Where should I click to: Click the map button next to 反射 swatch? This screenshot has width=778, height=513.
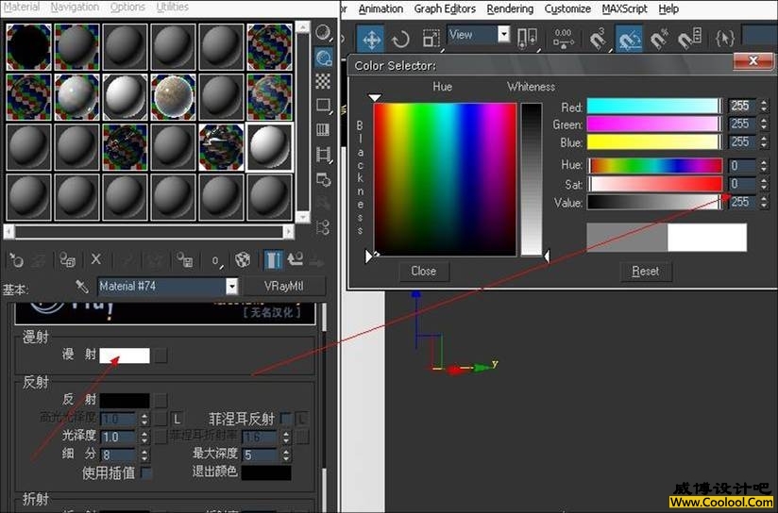tap(161, 400)
